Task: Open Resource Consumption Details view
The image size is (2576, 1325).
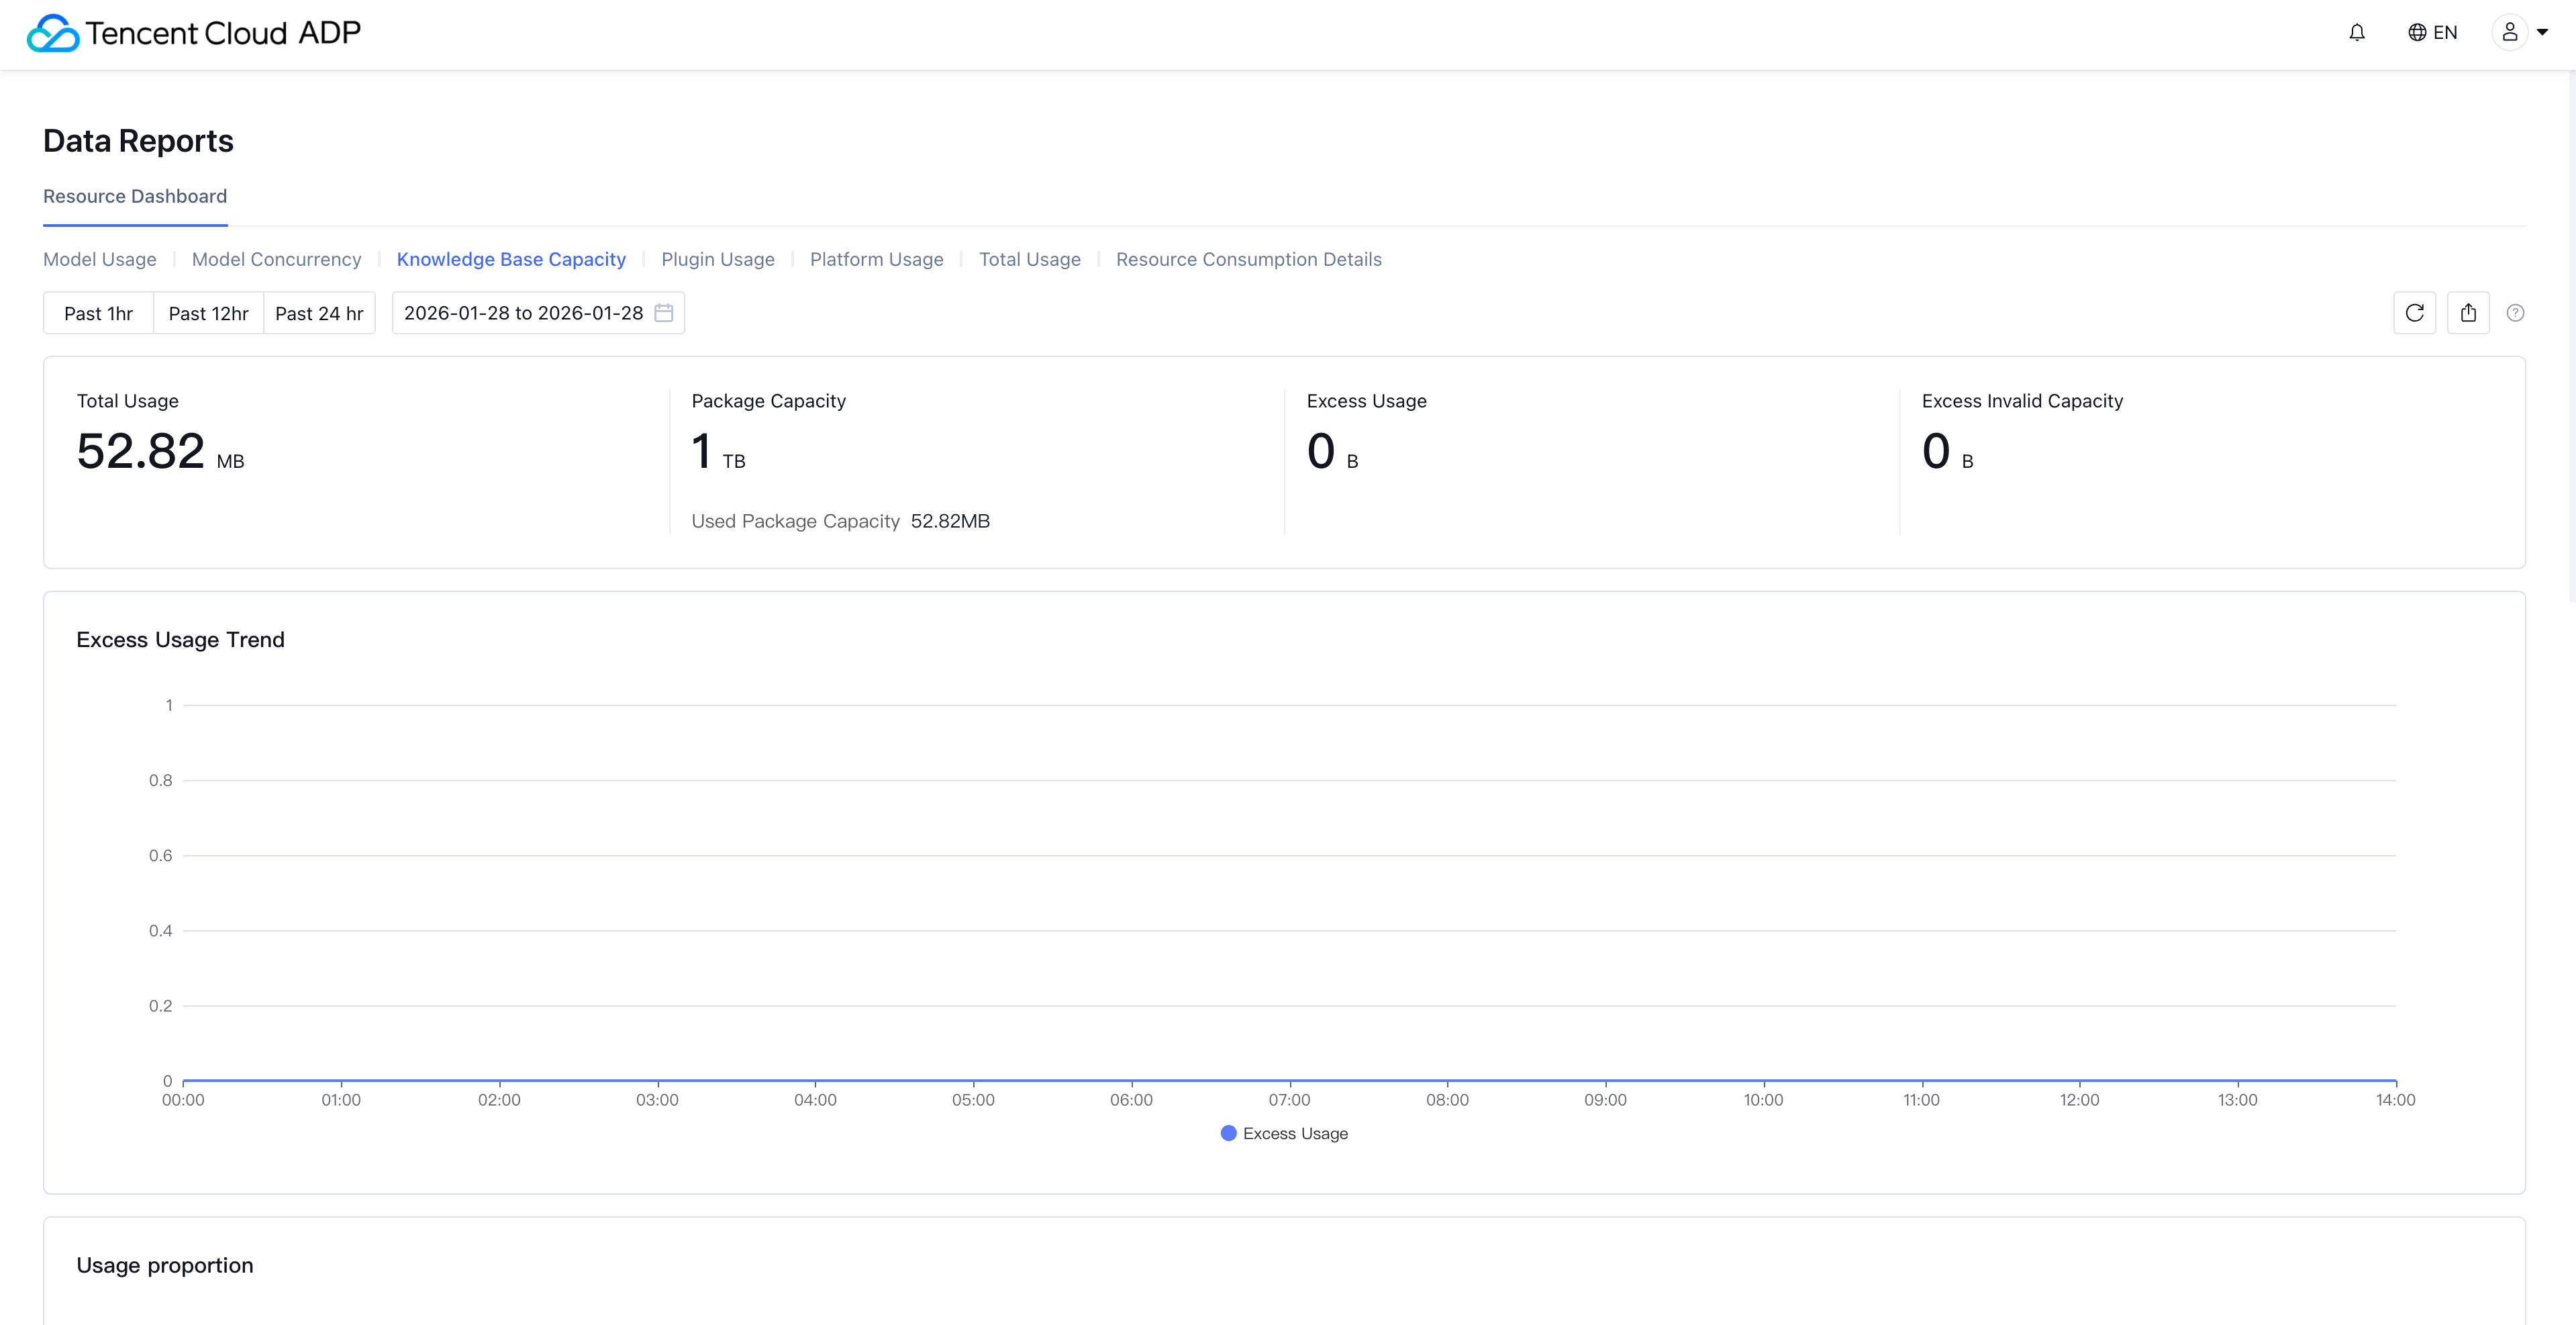Action: 1248,259
